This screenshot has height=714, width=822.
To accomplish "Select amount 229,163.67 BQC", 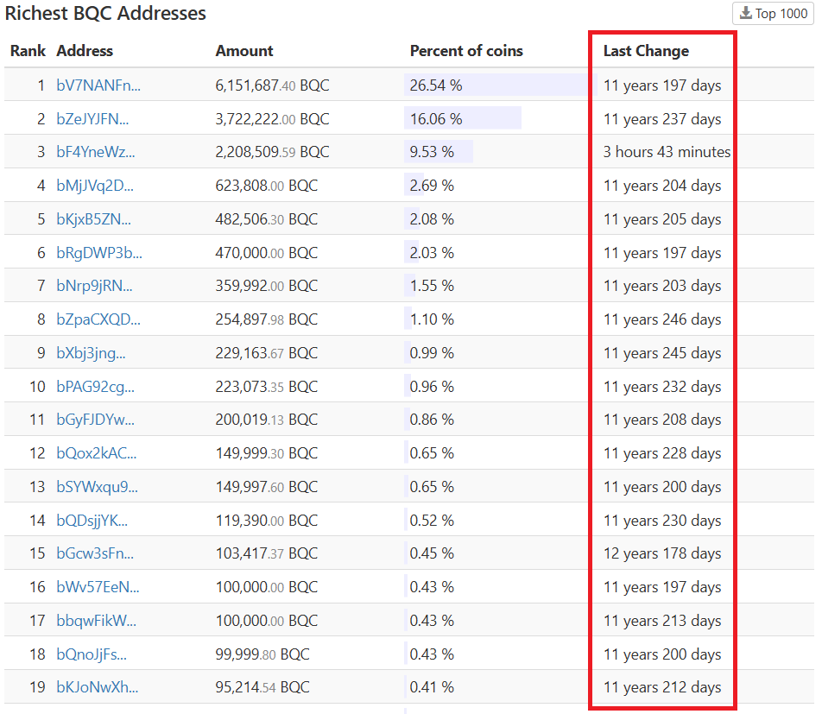I will coord(266,353).
